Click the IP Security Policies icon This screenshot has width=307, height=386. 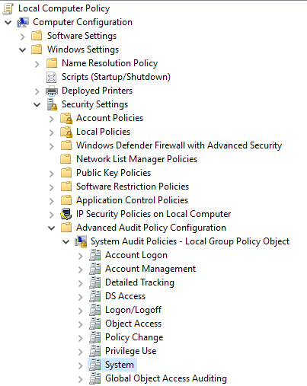coord(66,214)
